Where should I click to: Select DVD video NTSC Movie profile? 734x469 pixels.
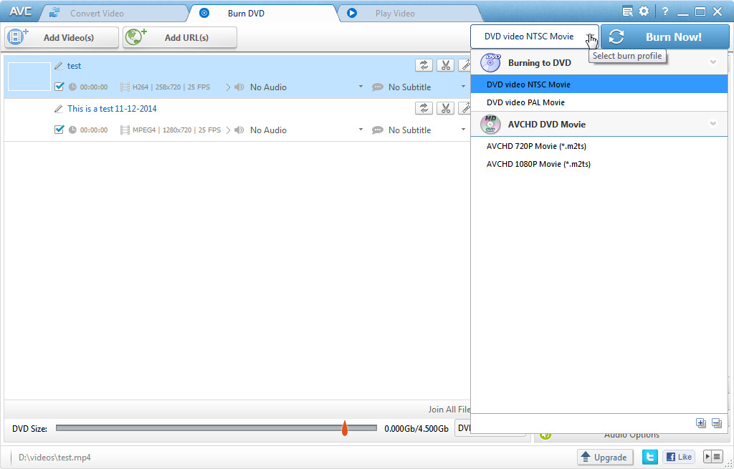pos(599,84)
